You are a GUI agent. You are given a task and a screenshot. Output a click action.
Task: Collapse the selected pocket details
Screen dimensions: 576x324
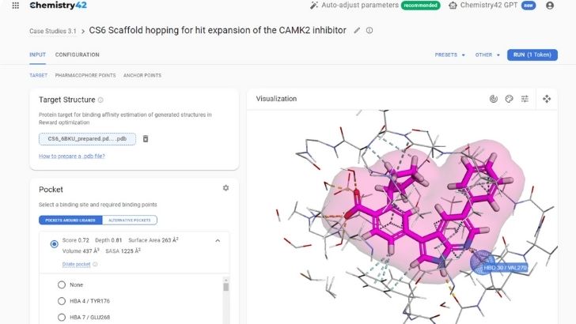point(218,240)
